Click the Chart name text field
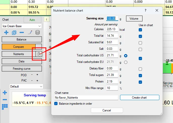This screenshot has height=123, width=173. [86, 98]
